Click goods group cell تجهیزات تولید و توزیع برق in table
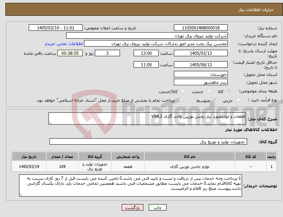The width and height of the screenshot is (283, 217). [95, 167]
